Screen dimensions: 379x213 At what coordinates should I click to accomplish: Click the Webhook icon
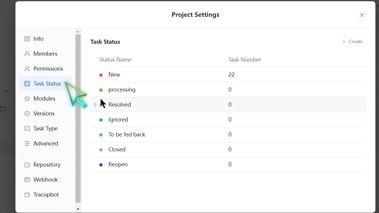tap(27, 179)
